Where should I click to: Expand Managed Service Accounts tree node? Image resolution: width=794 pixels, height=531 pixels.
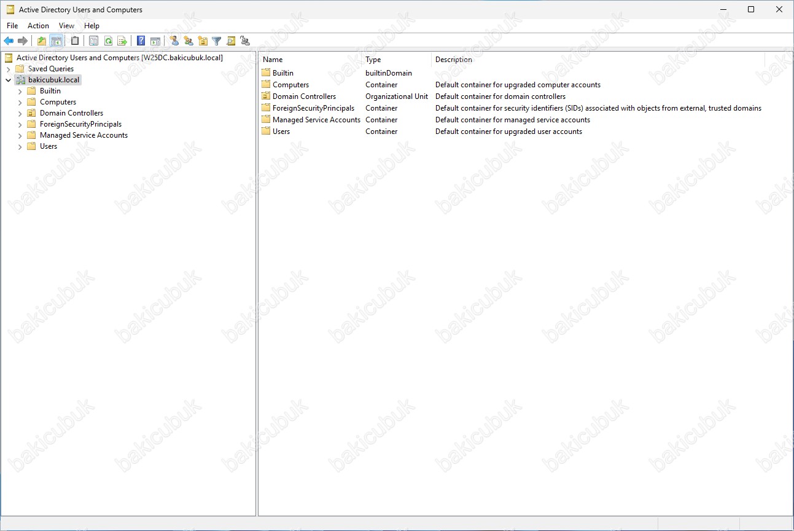coord(20,135)
